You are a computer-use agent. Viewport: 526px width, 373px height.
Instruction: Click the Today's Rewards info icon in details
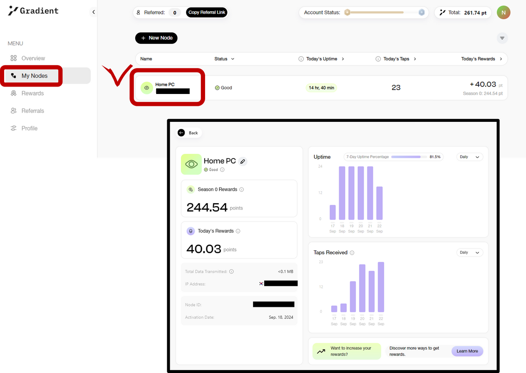[x=238, y=231]
